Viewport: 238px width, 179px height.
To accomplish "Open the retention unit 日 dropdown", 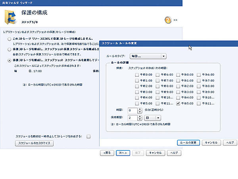I will (x=152, y=118).
